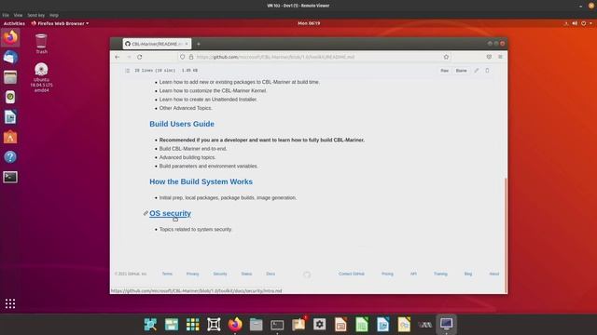The image size is (597, 335).
Task: Open the Build Users Guide heading link
Action: 182,124
